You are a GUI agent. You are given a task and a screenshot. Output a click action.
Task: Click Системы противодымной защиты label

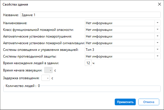click(30, 56)
